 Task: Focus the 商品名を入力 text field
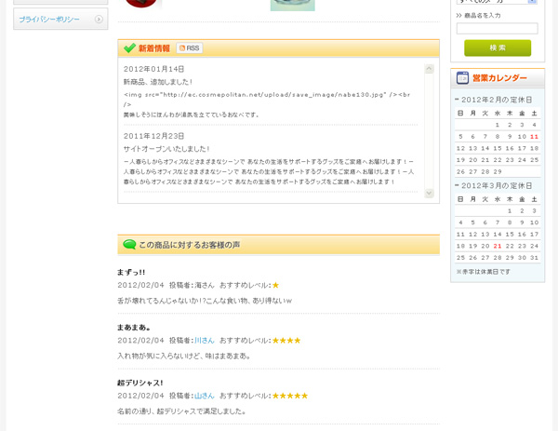tap(498, 29)
